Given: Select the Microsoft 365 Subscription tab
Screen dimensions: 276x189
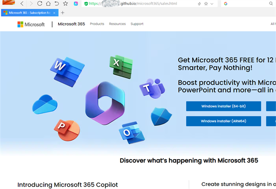Looking at the screenshot, I should 29,12.
